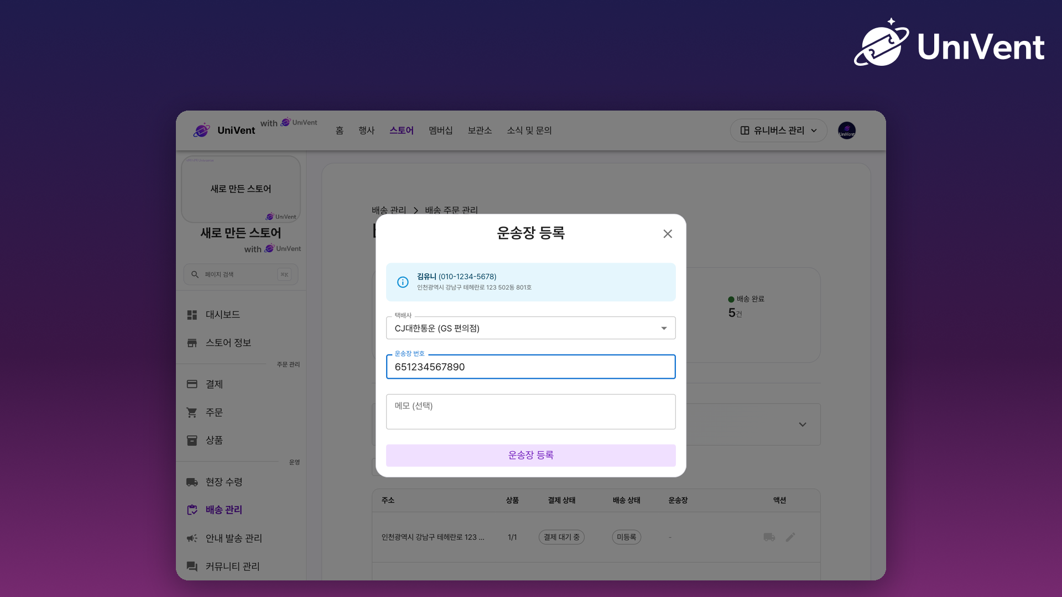Open 커뮤니티 관리 sidebar item
Viewport: 1062px width, 597px height.
tap(241, 566)
